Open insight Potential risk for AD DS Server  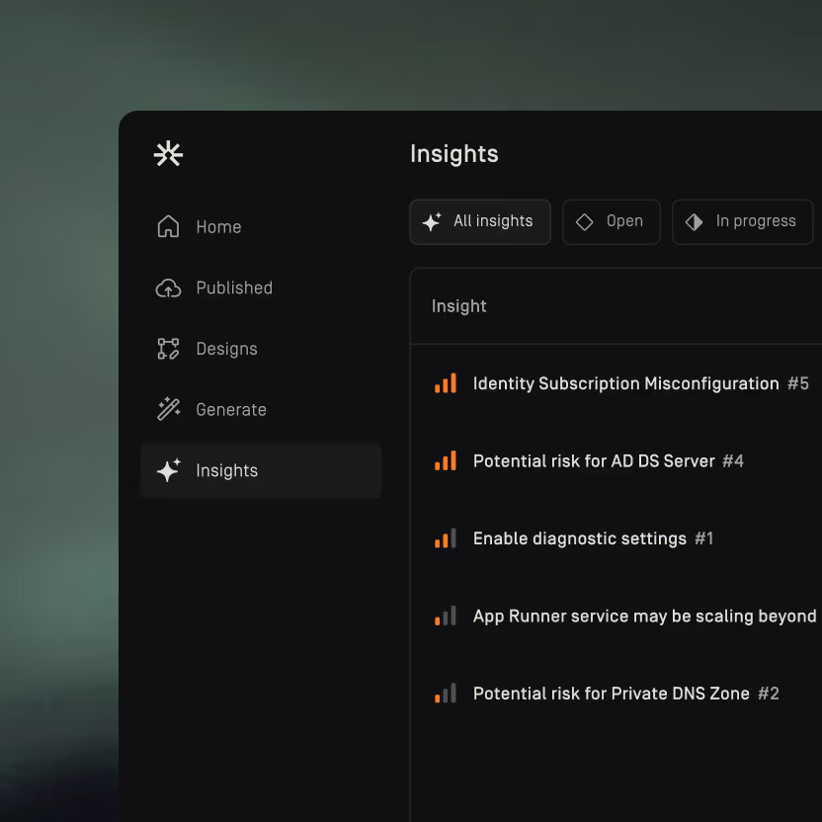point(595,460)
